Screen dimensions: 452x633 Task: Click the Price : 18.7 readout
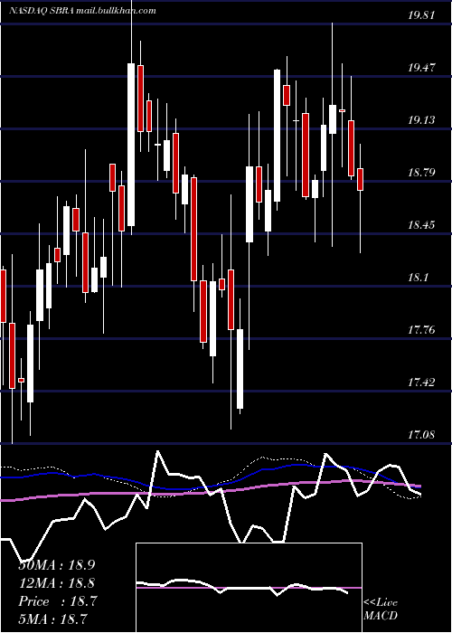[57, 601]
